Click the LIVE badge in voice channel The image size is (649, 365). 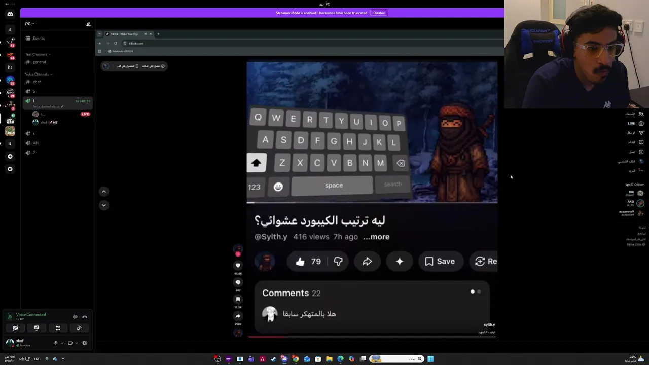pos(85,114)
